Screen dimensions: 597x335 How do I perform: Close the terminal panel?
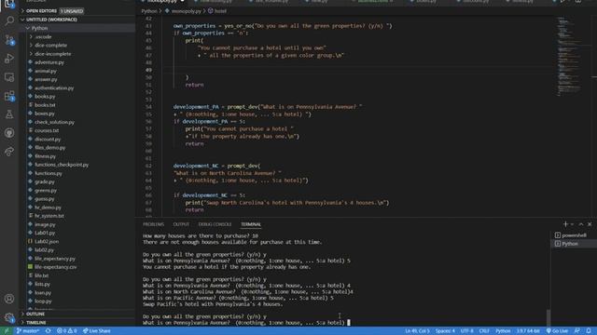(590, 224)
